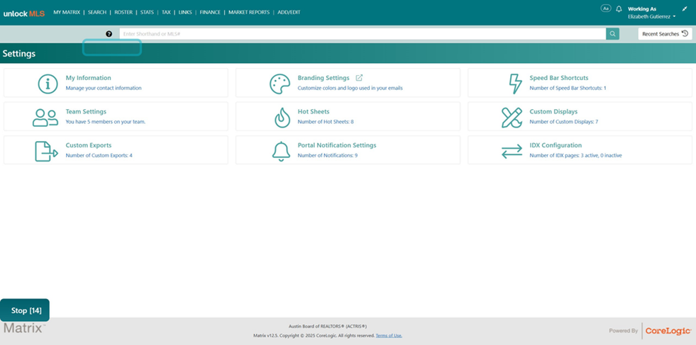Image resolution: width=696 pixels, height=345 pixels.
Task: Open the Portal Notification Settings link
Action: pyautogui.click(x=337, y=145)
